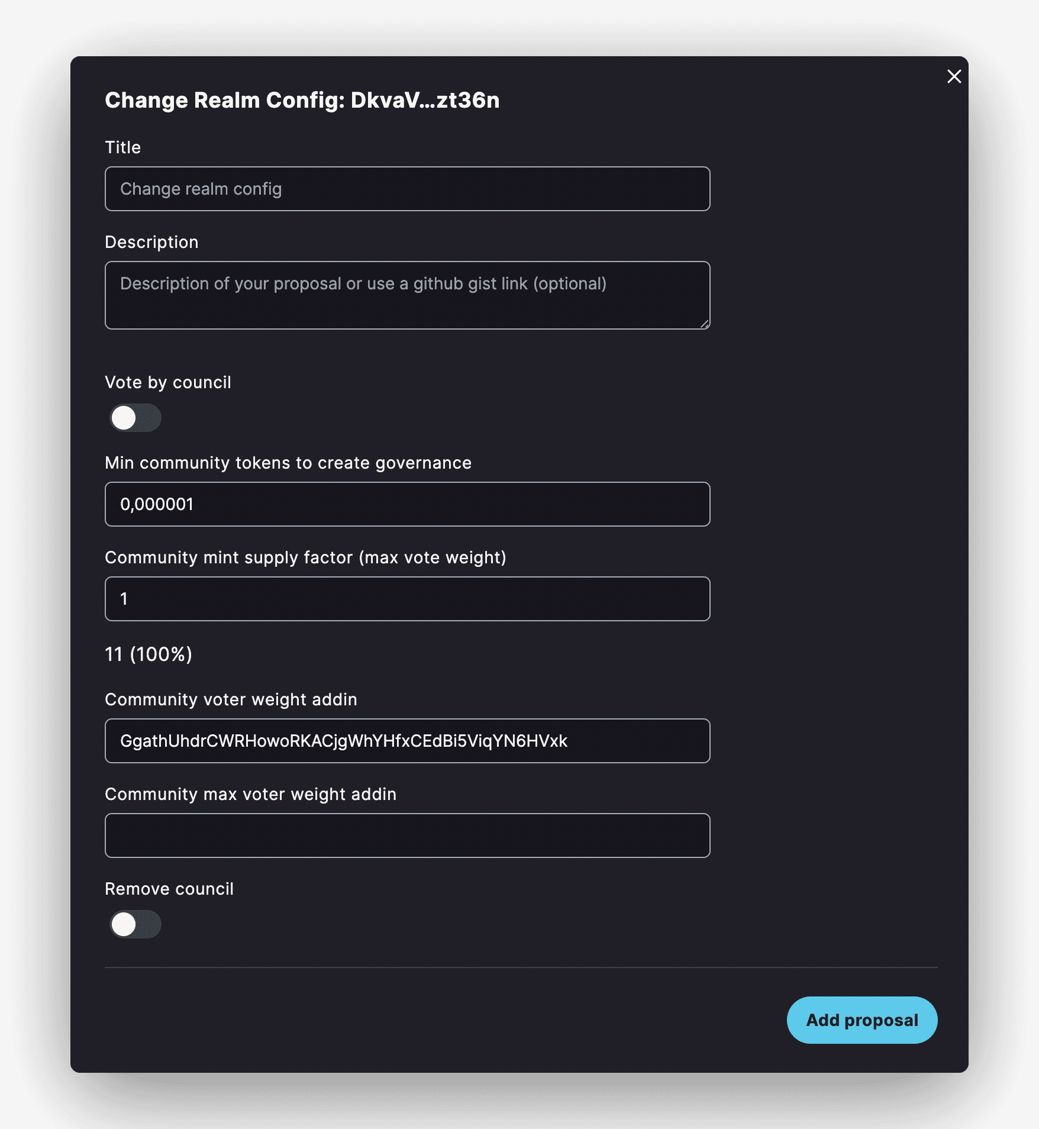Click into the Description text area
Viewport: 1039px width, 1129px height.
tap(407, 295)
